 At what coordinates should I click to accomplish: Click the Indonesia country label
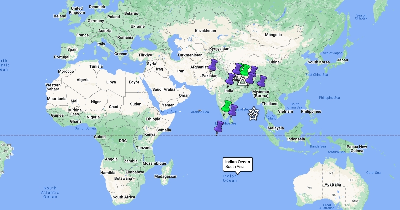tap(296, 139)
